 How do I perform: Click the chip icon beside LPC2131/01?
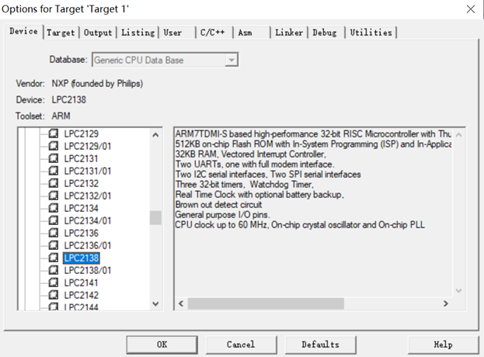pos(54,171)
